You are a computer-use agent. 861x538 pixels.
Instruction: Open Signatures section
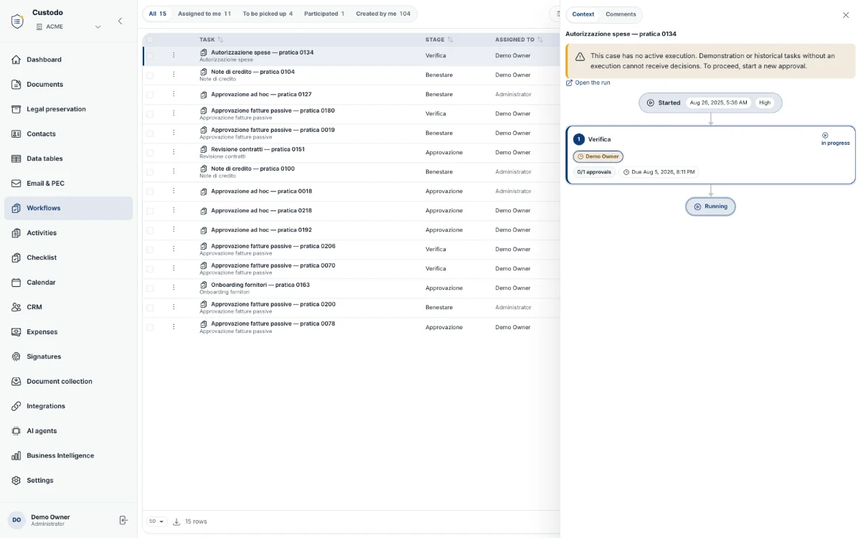68,357
